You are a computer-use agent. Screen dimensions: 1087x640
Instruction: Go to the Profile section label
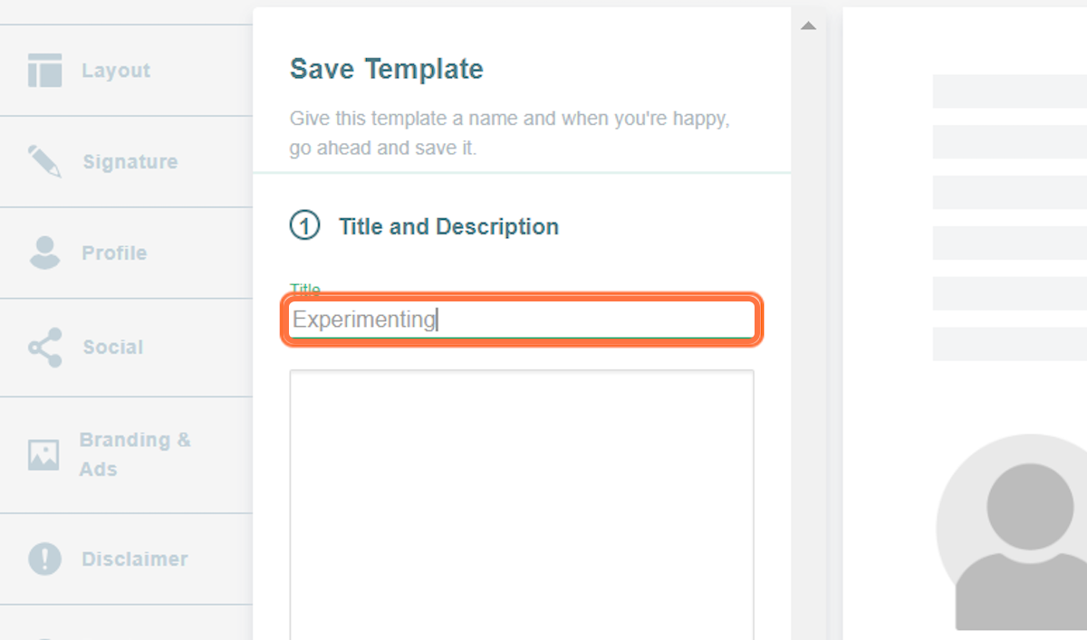114,253
